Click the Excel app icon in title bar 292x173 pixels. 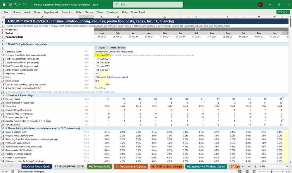pyautogui.click(x=4, y=4)
